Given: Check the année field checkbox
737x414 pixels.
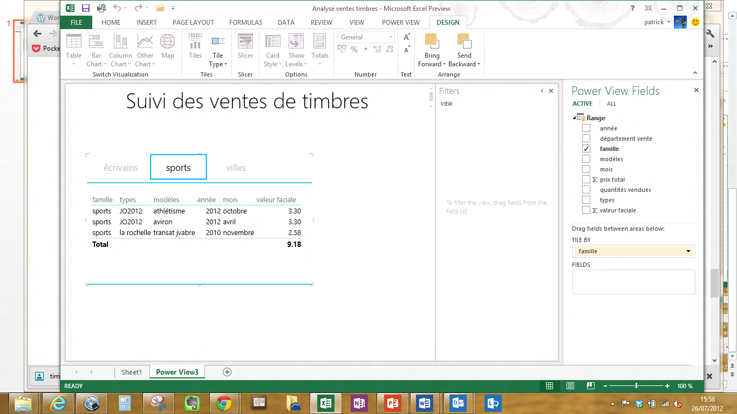Looking at the screenshot, I should pyautogui.click(x=586, y=128).
